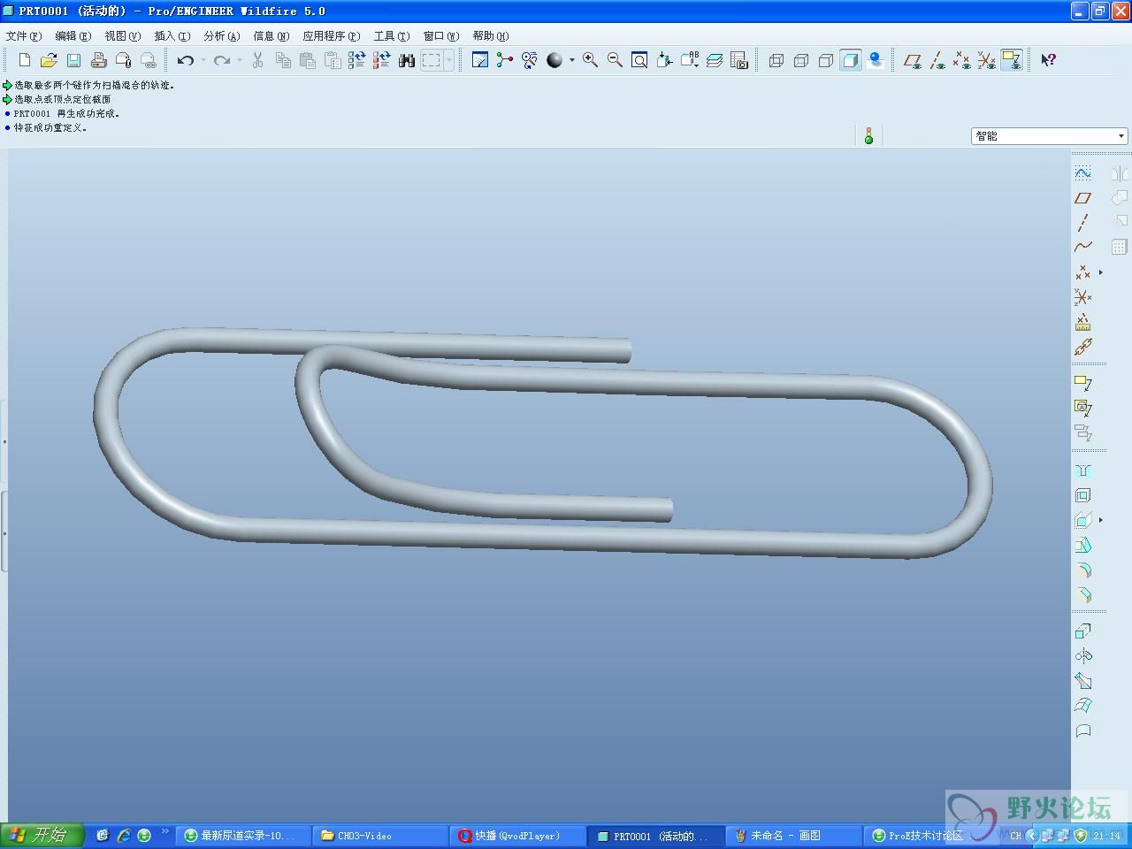Select the Shell tool in right toolbar
Viewport: 1132px width, 849px height.
1083,495
